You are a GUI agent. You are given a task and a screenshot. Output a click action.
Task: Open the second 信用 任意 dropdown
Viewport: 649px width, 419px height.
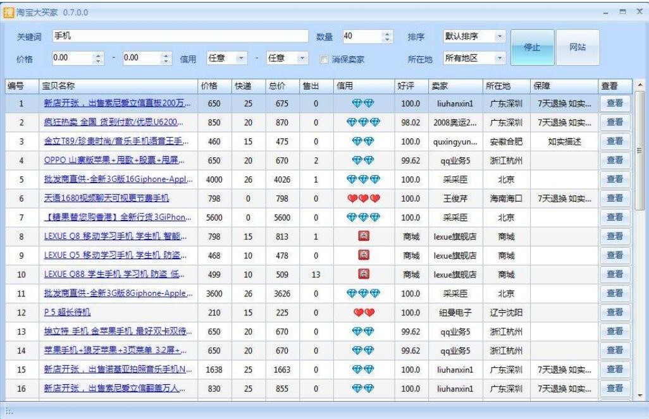(x=302, y=58)
